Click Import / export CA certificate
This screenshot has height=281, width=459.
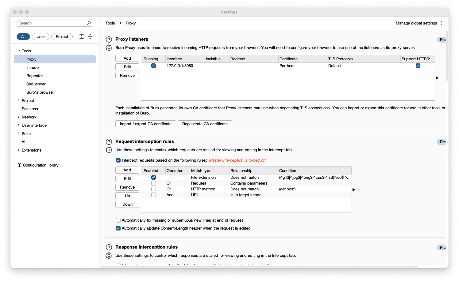[146, 124]
